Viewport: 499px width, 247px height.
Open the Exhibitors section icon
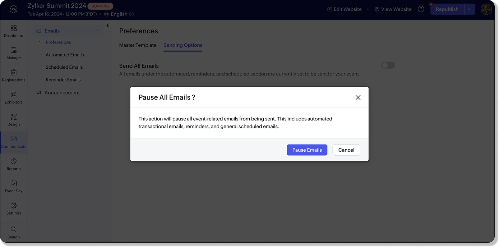tap(14, 95)
